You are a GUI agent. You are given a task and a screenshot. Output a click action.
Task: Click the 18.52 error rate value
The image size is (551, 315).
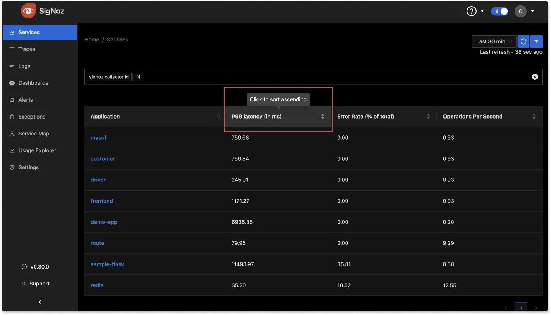[344, 285]
